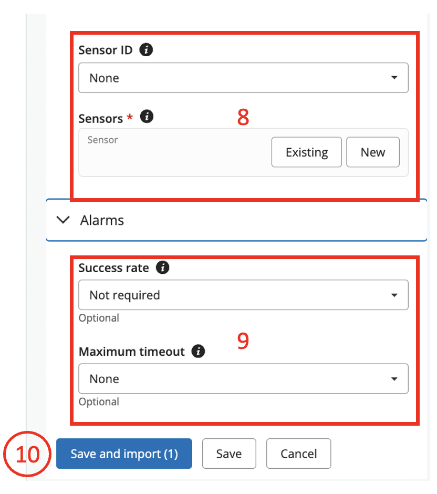The height and width of the screenshot is (494, 437).
Task: Click the Sensor placeholder in Sensors box
Action: [x=103, y=140]
